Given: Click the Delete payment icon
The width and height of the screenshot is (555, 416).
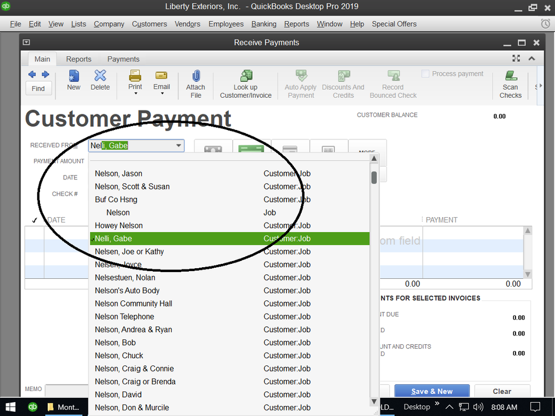Looking at the screenshot, I should [100, 76].
